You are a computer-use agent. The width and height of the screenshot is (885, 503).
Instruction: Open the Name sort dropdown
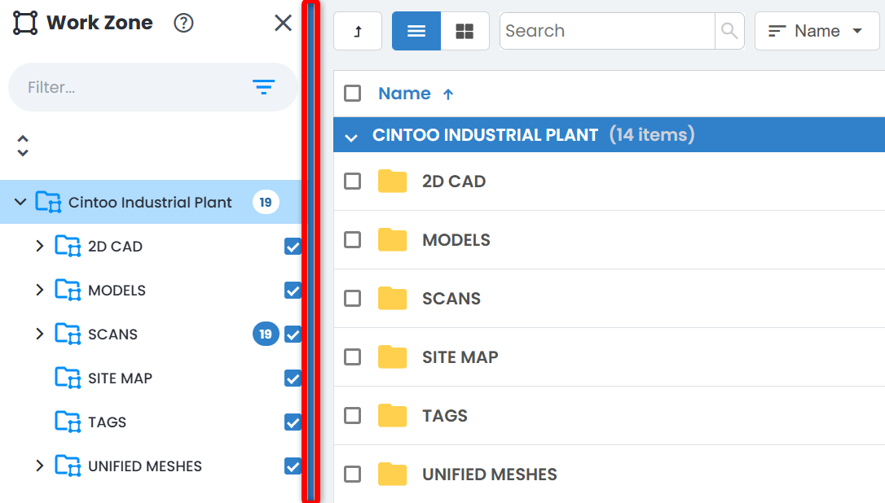816,31
